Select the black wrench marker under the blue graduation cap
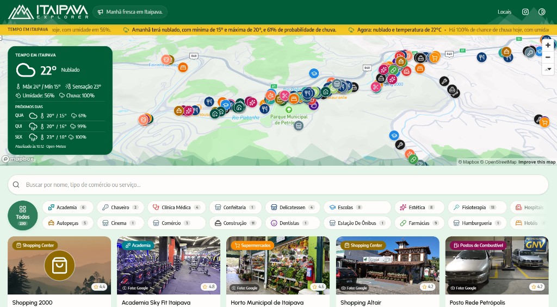The width and height of the screenshot is (557, 307). [x=400, y=145]
